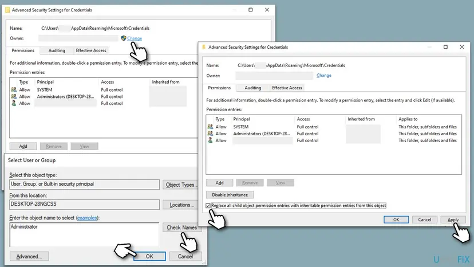474x267 pixels.
Task: Toggle Replace all child object permission entries checkbox
Action: [x=208, y=206]
